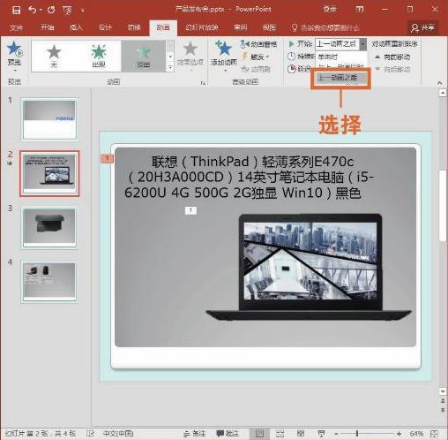Click Previous Slide double-arrow in scrollbar
448x440 pixels.
click(x=443, y=400)
